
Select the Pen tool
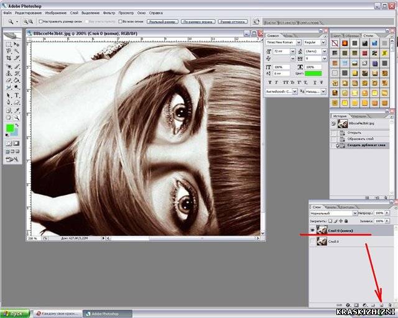coord(9,102)
